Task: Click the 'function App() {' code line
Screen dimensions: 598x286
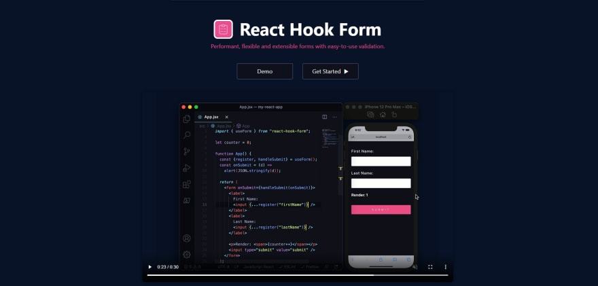Action: click(x=232, y=154)
